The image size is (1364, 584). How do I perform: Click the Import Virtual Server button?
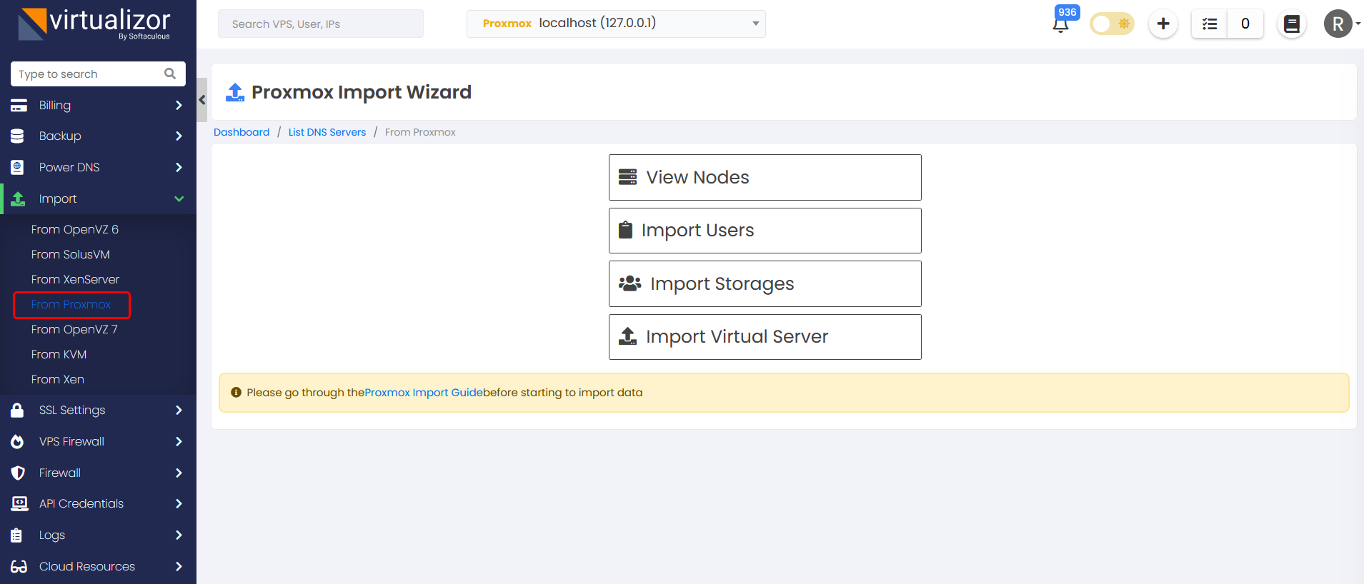coord(765,337)
